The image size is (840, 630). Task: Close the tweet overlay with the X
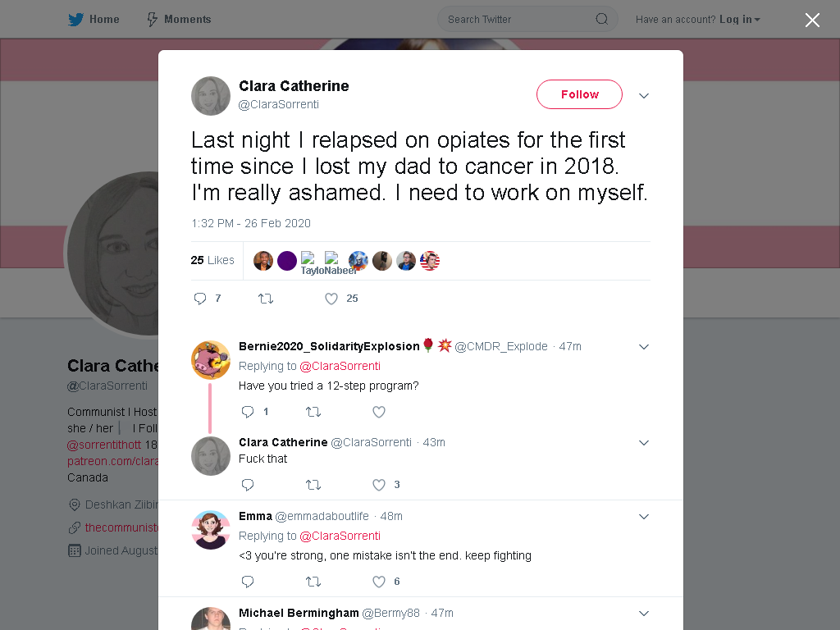[812, 21]
